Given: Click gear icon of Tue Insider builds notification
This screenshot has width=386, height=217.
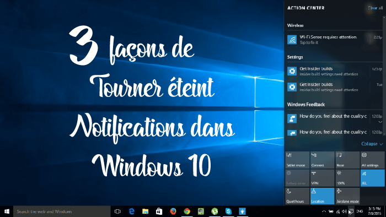Looking at the screenshot, I should [292, 87].
